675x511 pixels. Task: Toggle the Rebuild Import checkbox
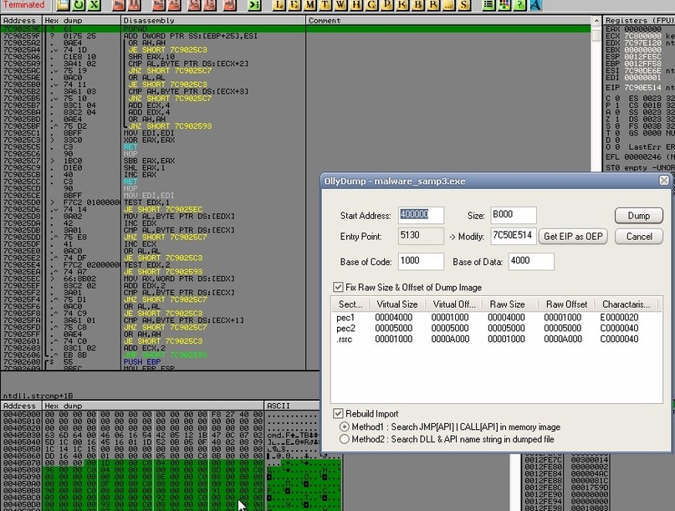coord(338,413)
